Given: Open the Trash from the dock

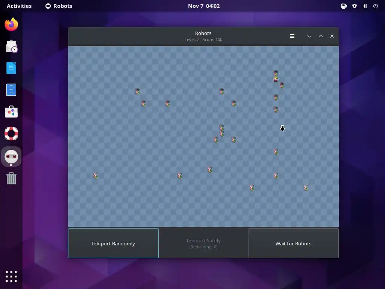Looking at the screenshot, I should coord(11,178).
